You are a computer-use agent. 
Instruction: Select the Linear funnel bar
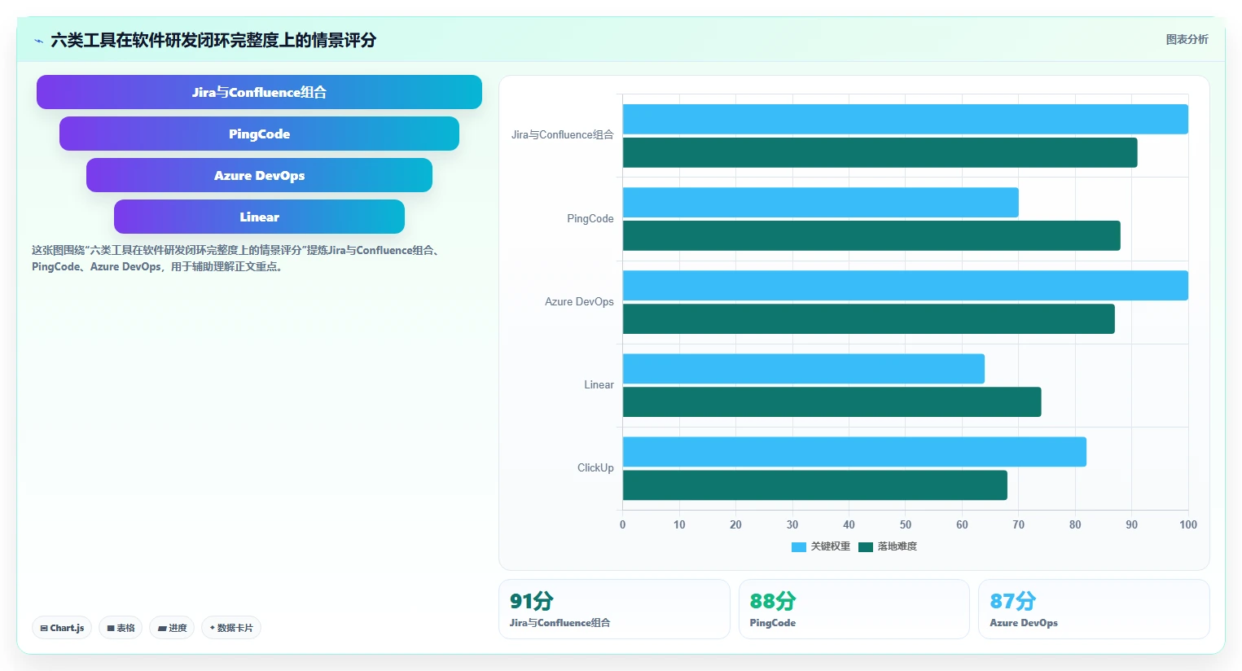(259, 217)
